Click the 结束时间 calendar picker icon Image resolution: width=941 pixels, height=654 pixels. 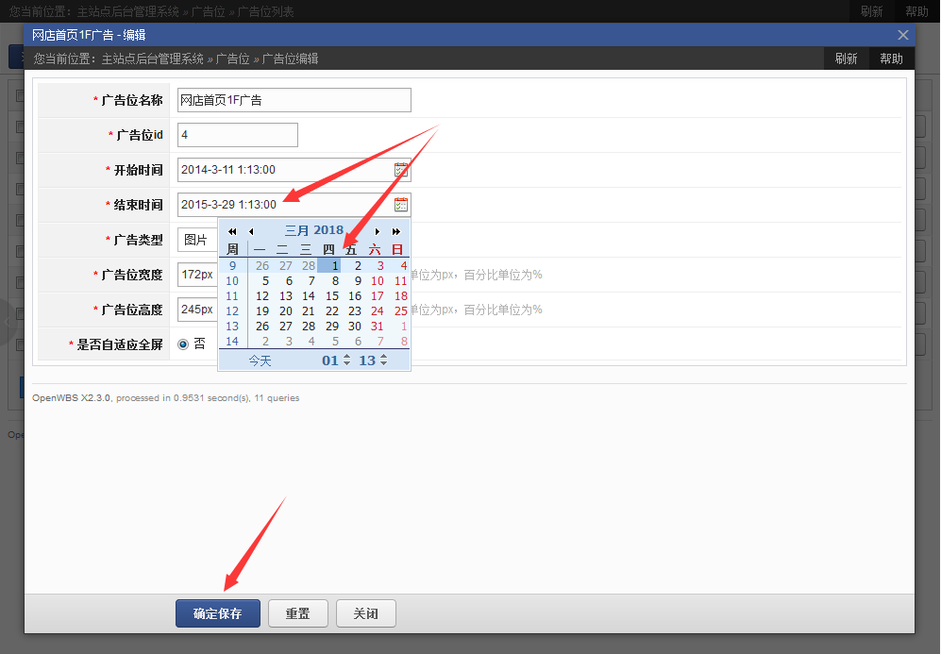coord(401,205)
